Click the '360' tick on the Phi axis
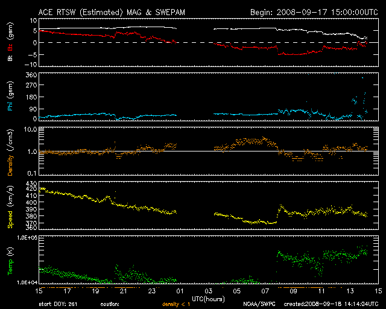Viewport: 386px width, 309px height. tap(31, 75)
